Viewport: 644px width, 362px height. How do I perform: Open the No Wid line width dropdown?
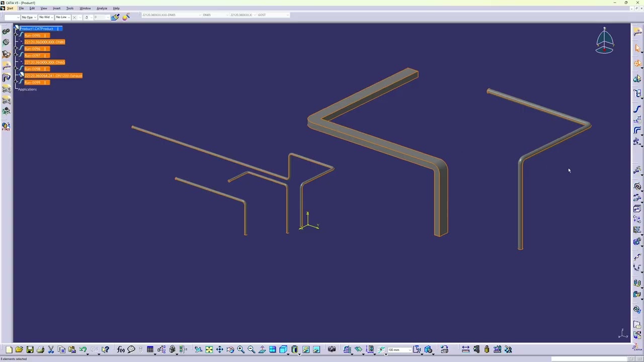(45, 17)
